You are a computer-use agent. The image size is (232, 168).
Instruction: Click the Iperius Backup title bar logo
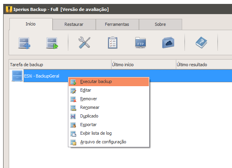click(9, 9)
